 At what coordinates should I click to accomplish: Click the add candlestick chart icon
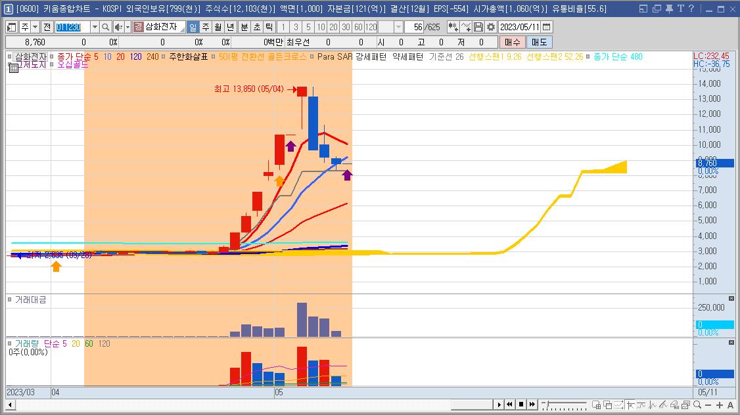453,28
